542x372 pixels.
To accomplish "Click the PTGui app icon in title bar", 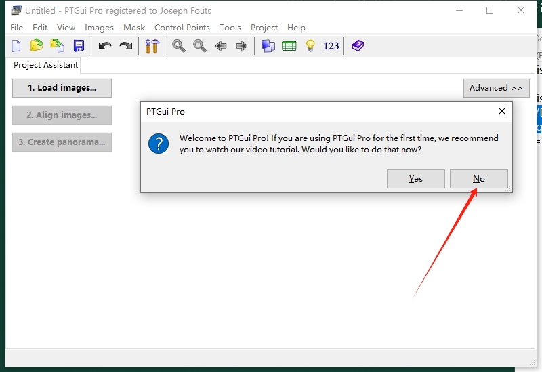I will pyautogui.click(x=16, y=10).
